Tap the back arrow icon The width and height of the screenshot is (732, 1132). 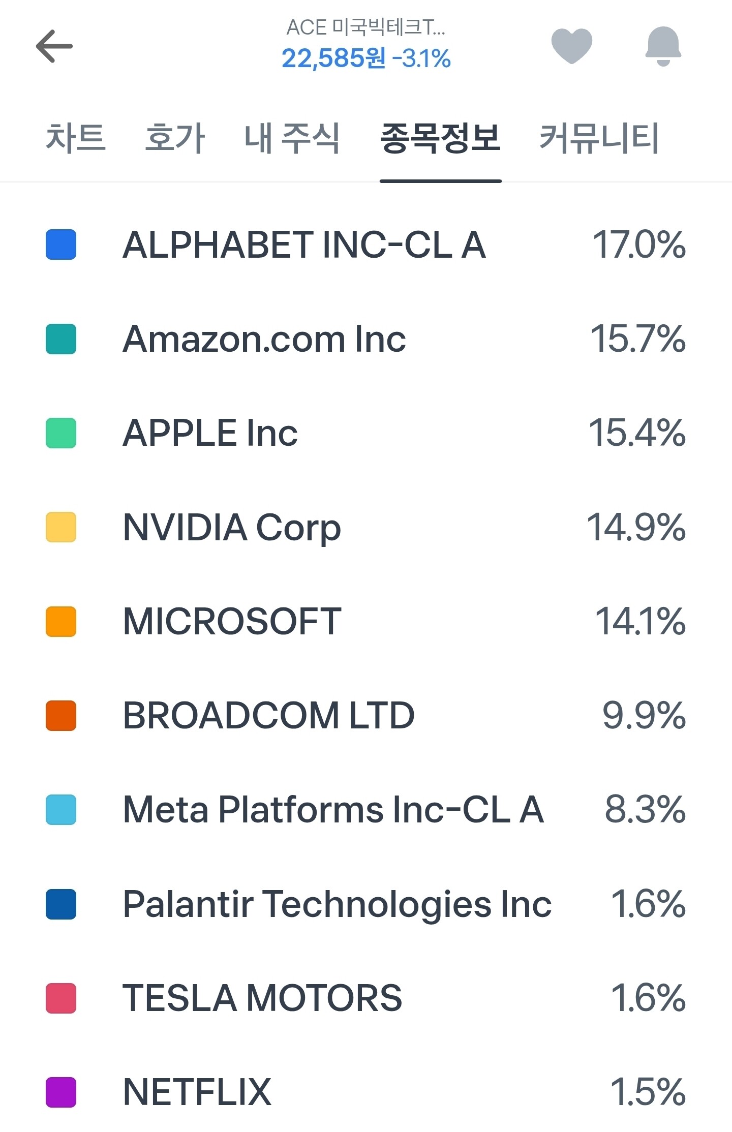click(x=54, y=46)
